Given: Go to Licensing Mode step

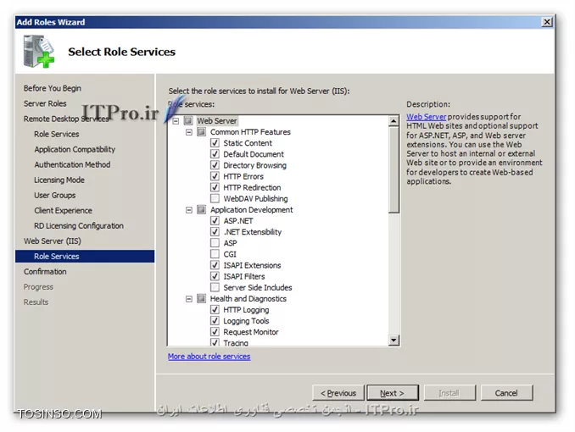Looking at the screenshot, I should [59, 180].
